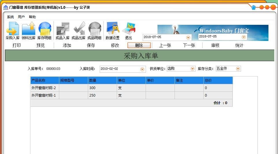The height and width of the screenshot is (154, 278).
Task: Click quantity cell 300
Action: (x=102, y=88)
